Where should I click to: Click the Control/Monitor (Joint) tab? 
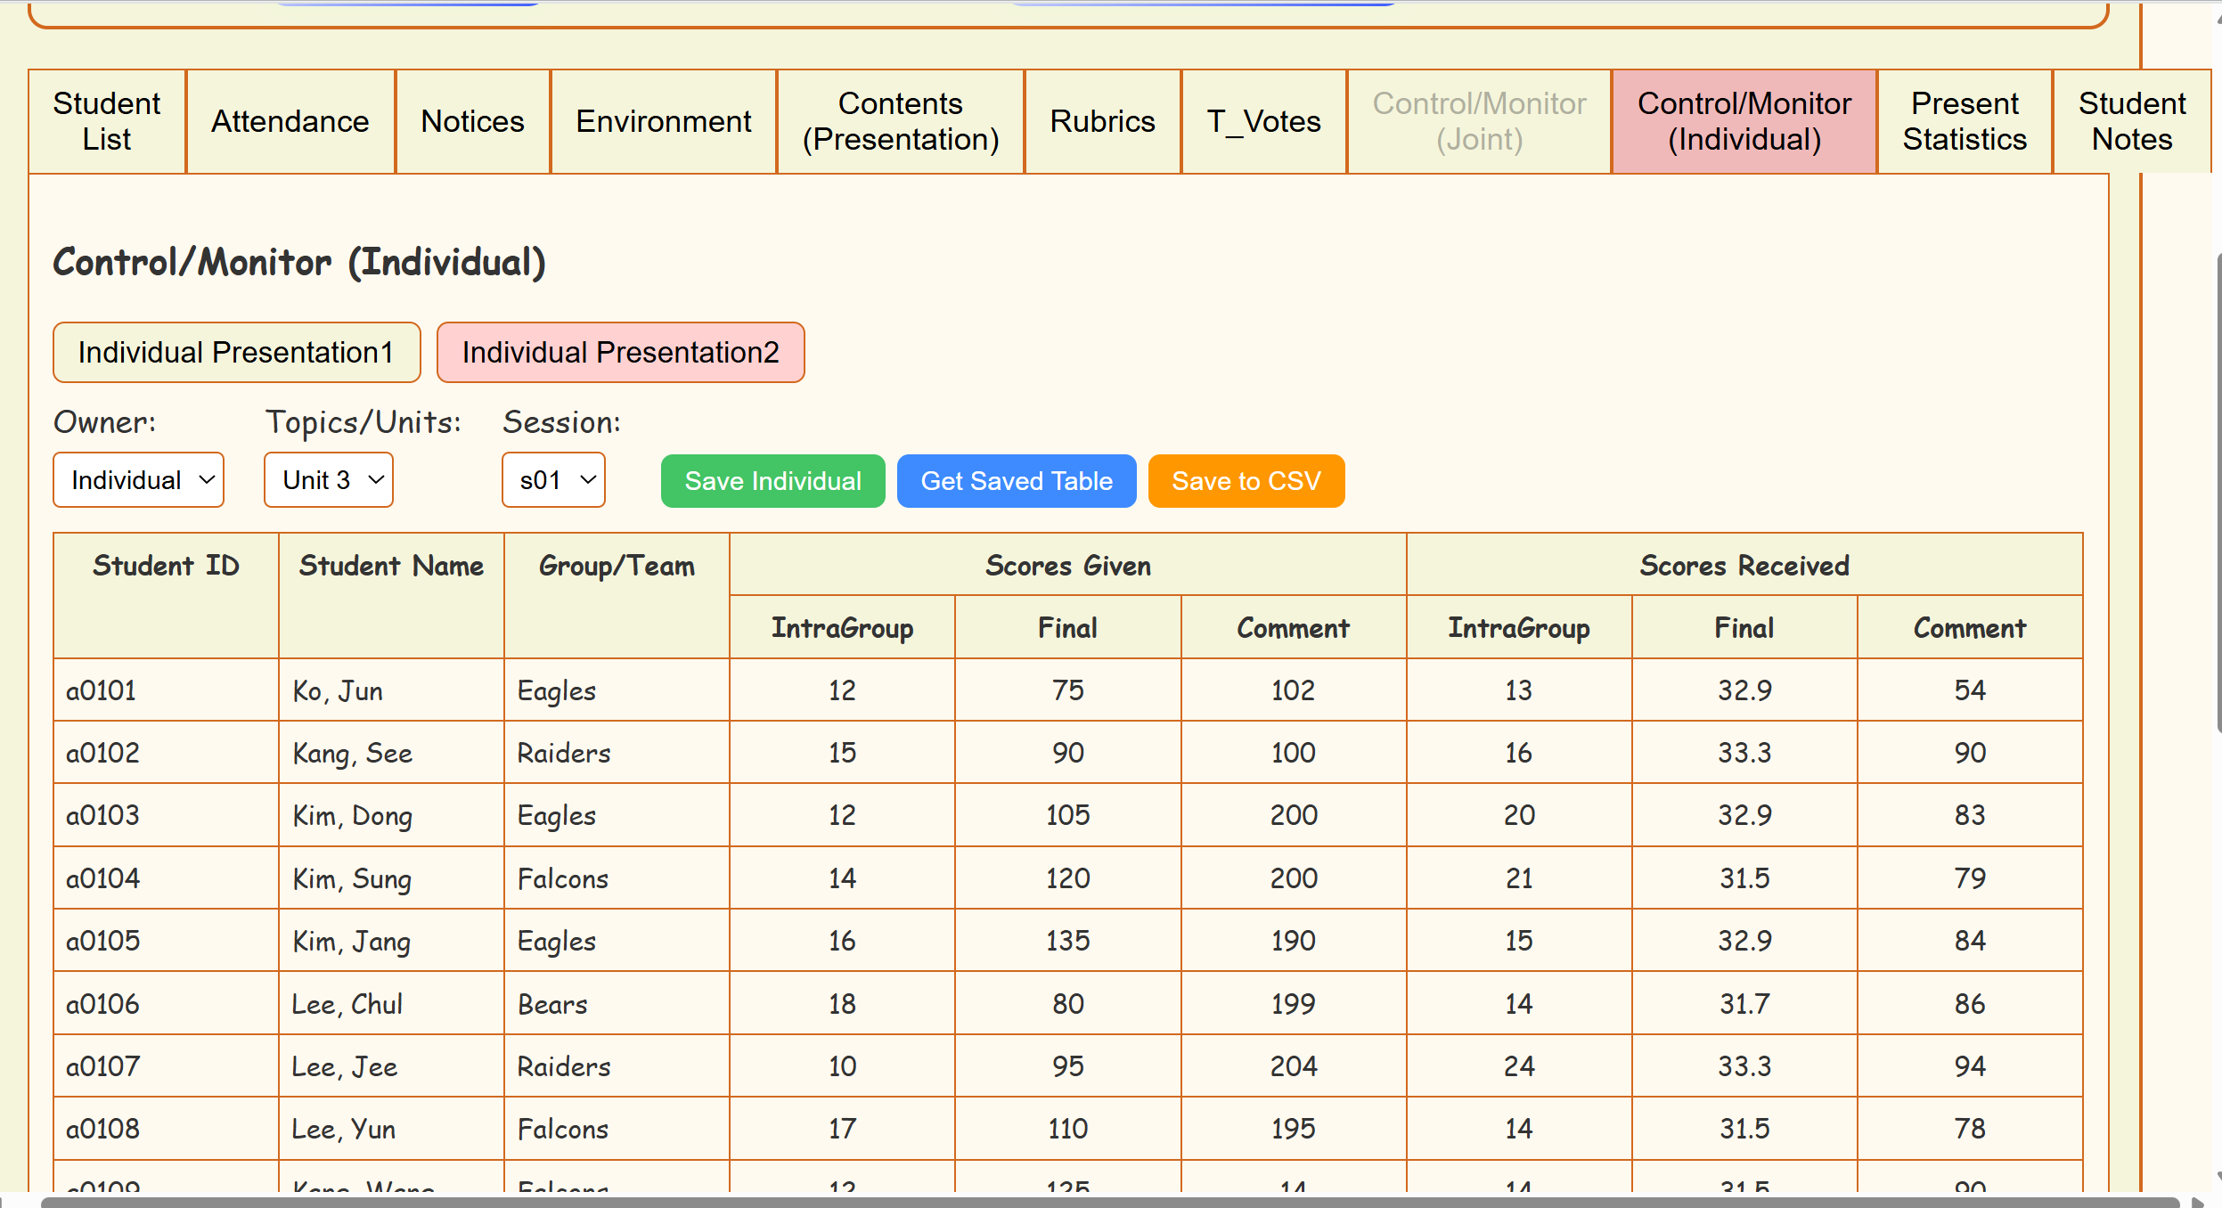coord(1478,121)
